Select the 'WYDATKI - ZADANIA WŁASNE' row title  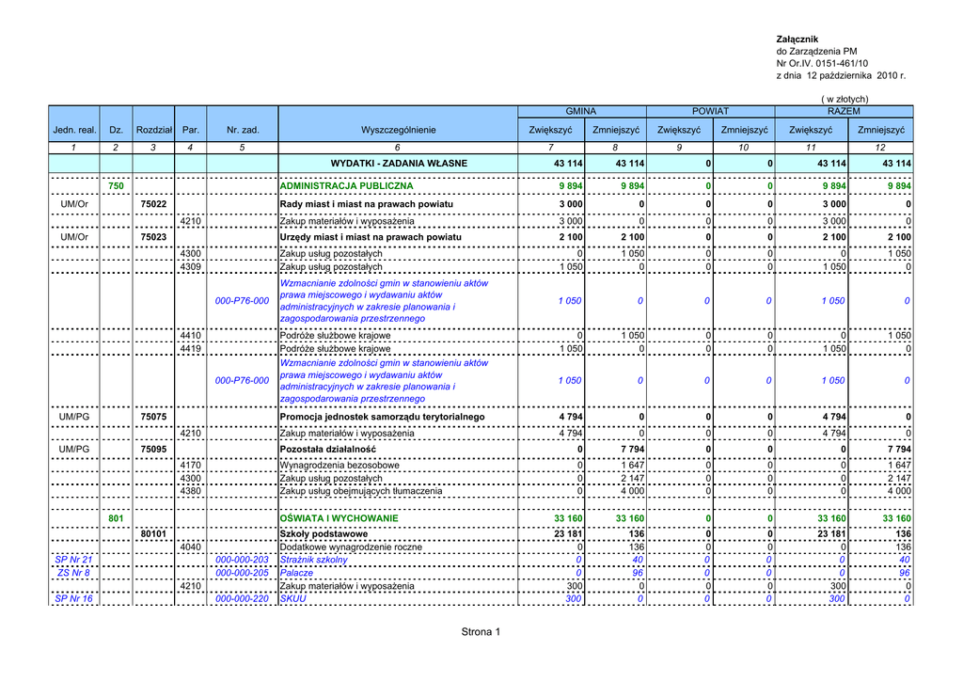399,164
